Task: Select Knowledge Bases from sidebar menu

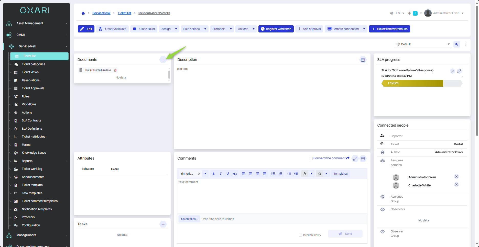Action: [x=34, y=153]
